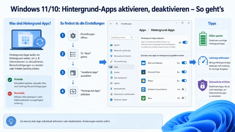235x132 pixels.
Task: Click the Leistung verbessern heading
Action: [219, 58]
